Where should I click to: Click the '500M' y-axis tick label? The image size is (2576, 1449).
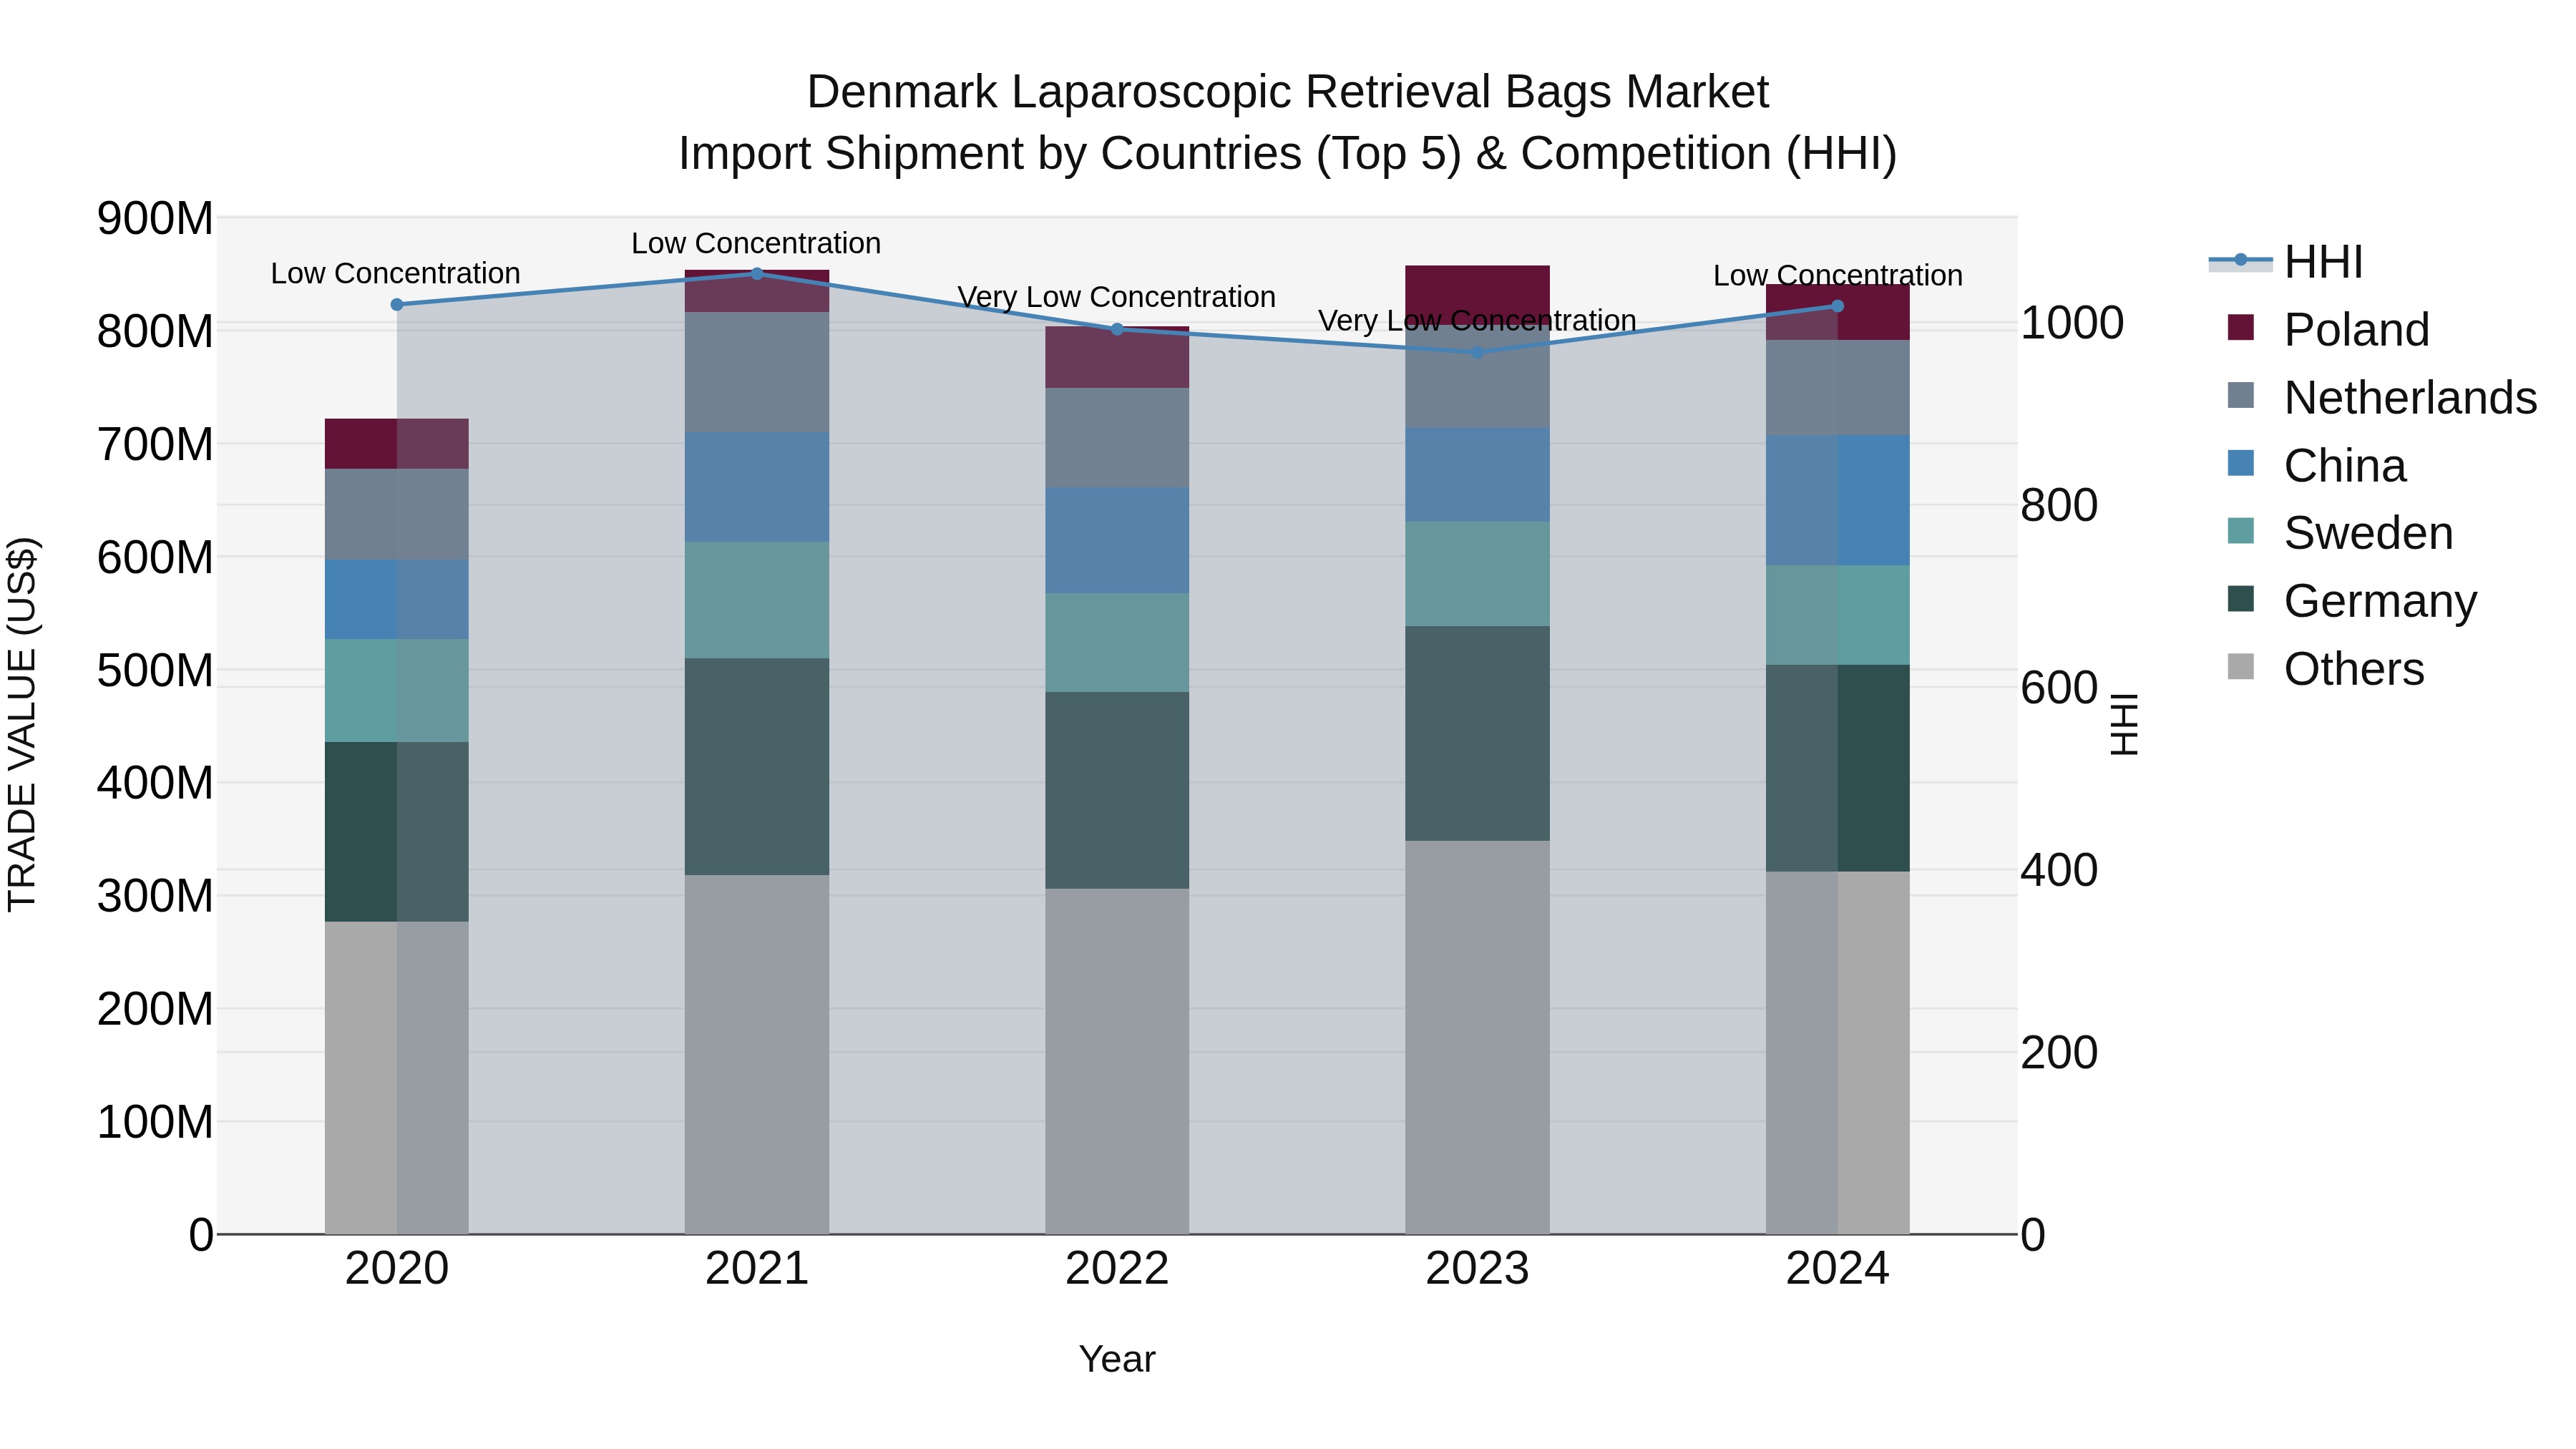tap(155, 670)
